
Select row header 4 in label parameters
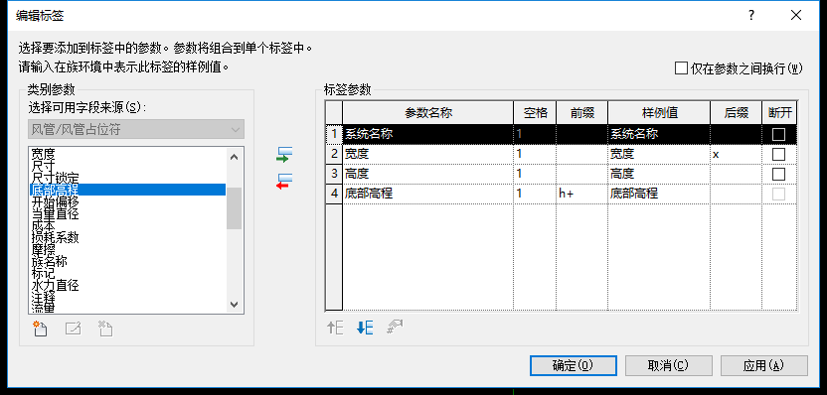pyautogui.click(x=334, y=194)
